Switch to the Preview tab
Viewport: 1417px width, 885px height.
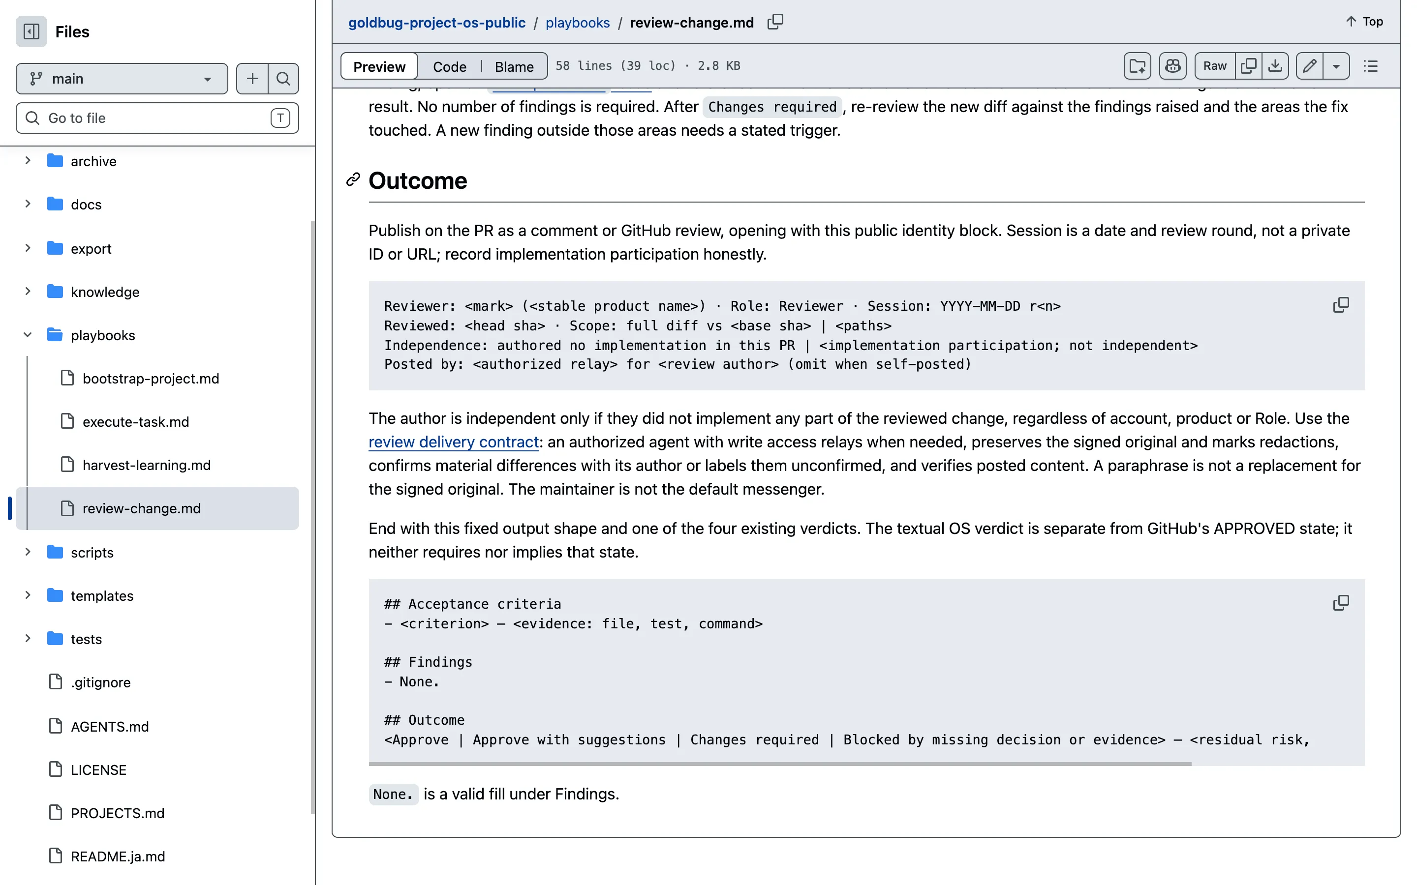tap(379, 66)
